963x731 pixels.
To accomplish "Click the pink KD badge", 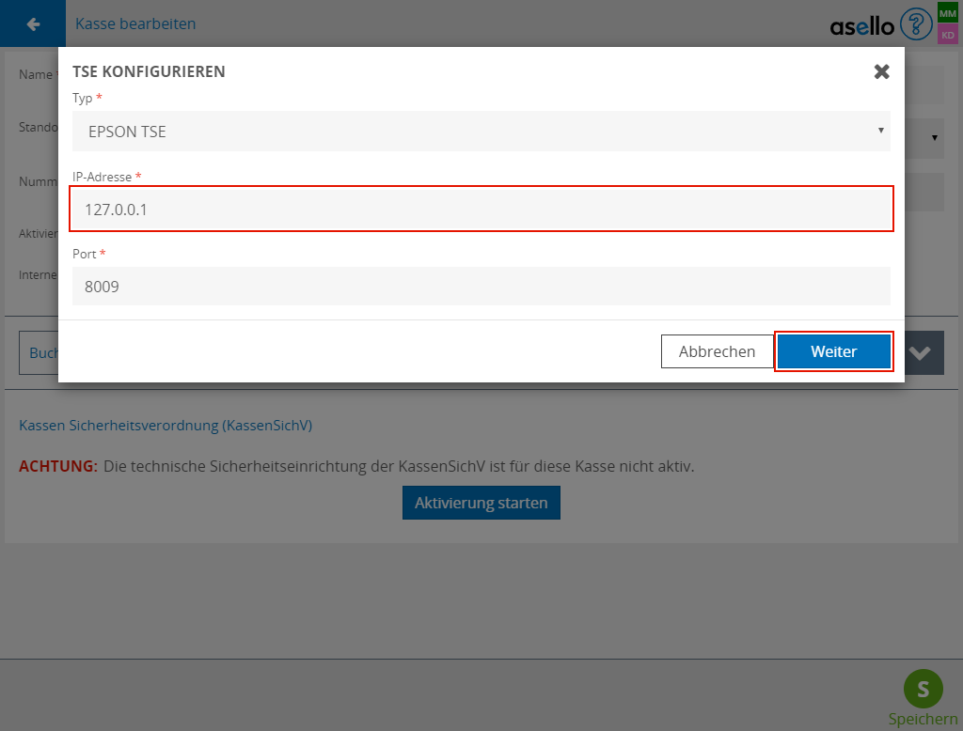I will (948, 35).
